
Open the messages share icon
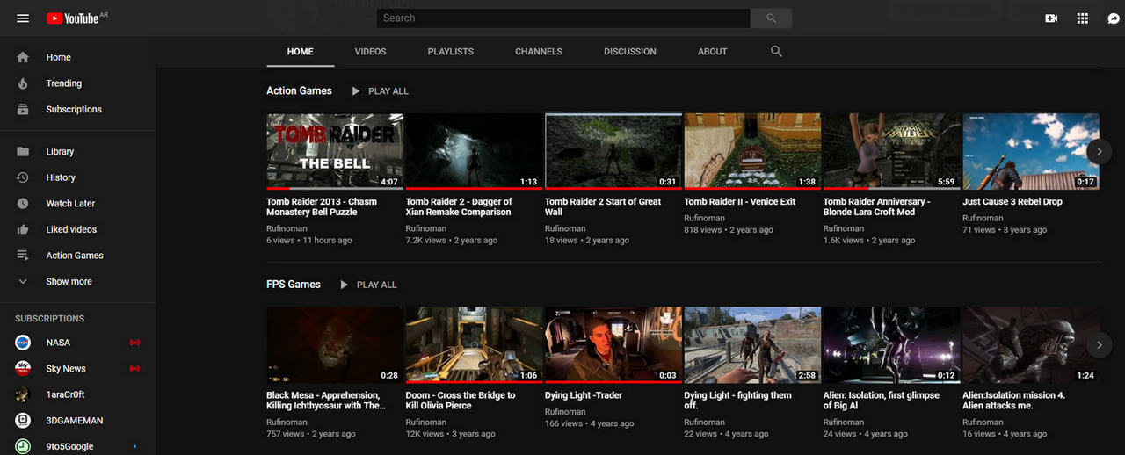(x=1114, y=18)
